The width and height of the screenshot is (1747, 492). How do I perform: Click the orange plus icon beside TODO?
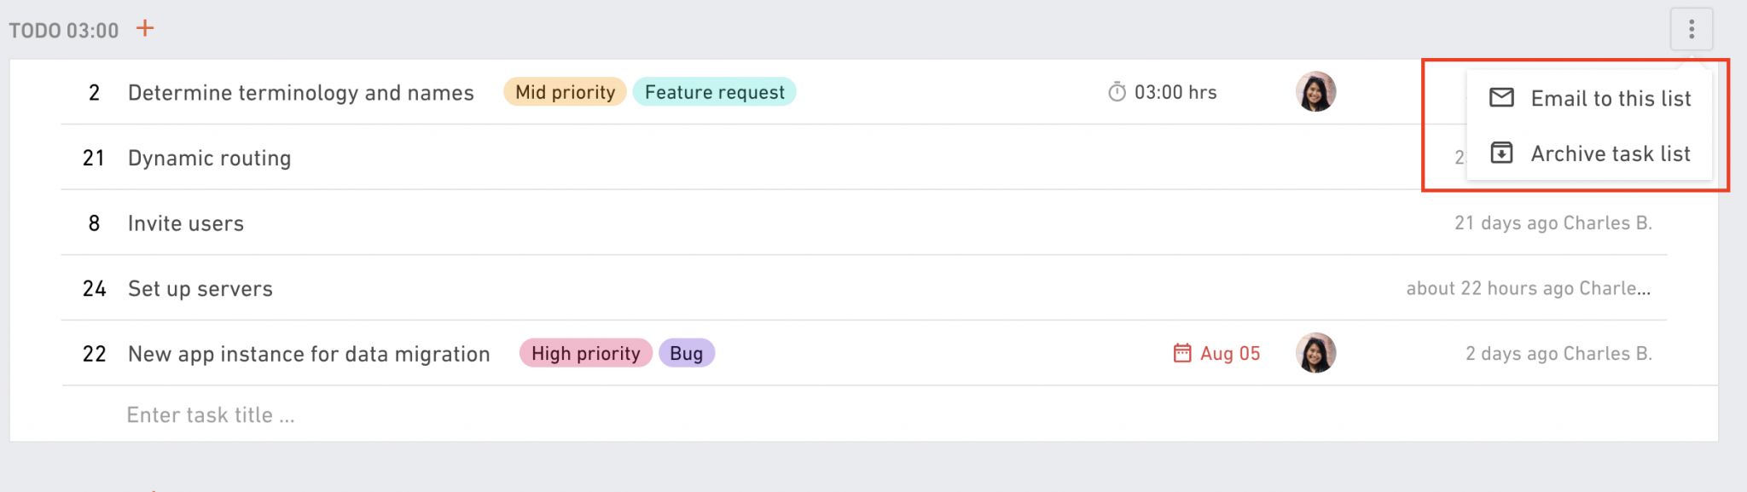click(145, 28)
